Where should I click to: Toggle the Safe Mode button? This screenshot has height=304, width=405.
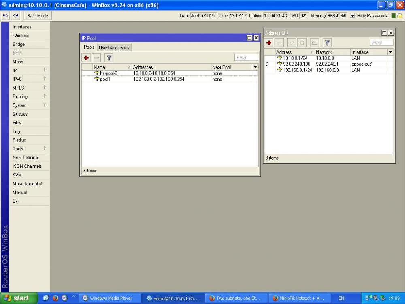click(37, 16)
